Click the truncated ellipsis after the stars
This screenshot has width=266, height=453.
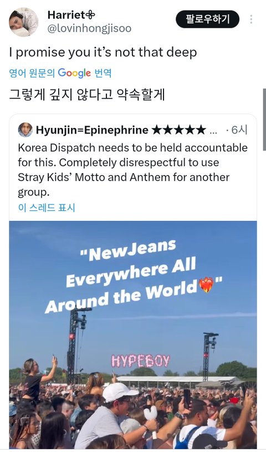point(213,132)
